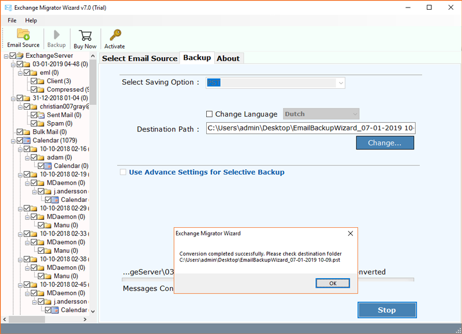462x334 pixels.
Task: Open the Help menu
Action: click(31, 20)
